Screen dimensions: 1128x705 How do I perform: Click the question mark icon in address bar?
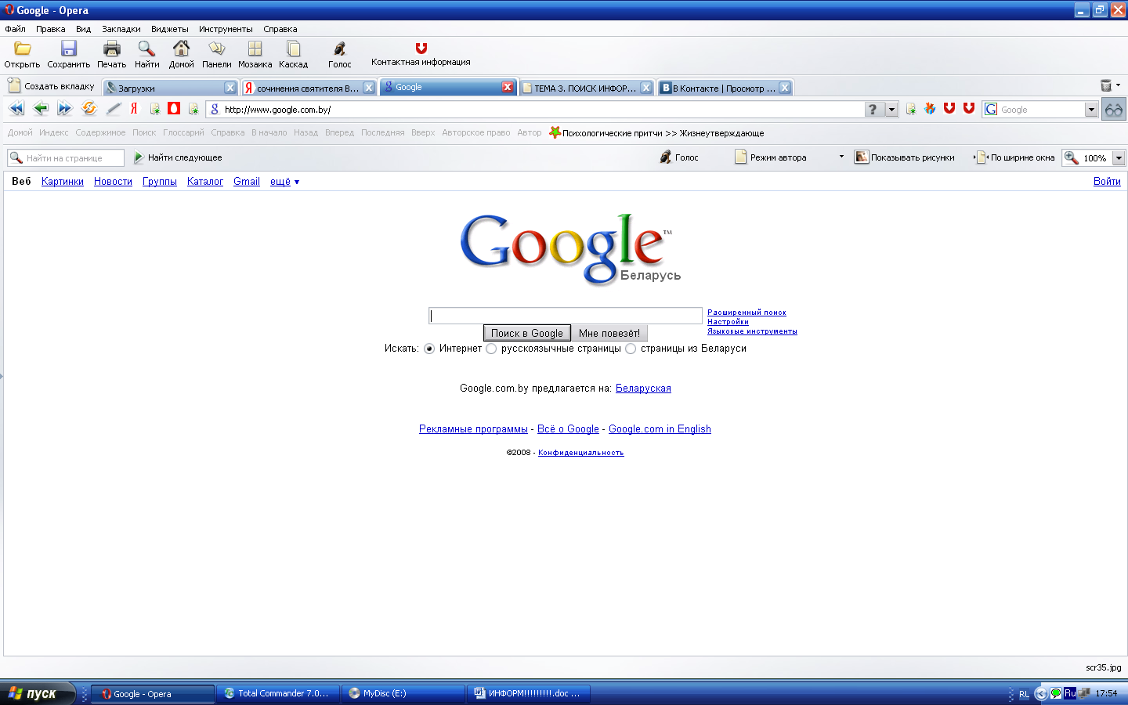(873, 110)
